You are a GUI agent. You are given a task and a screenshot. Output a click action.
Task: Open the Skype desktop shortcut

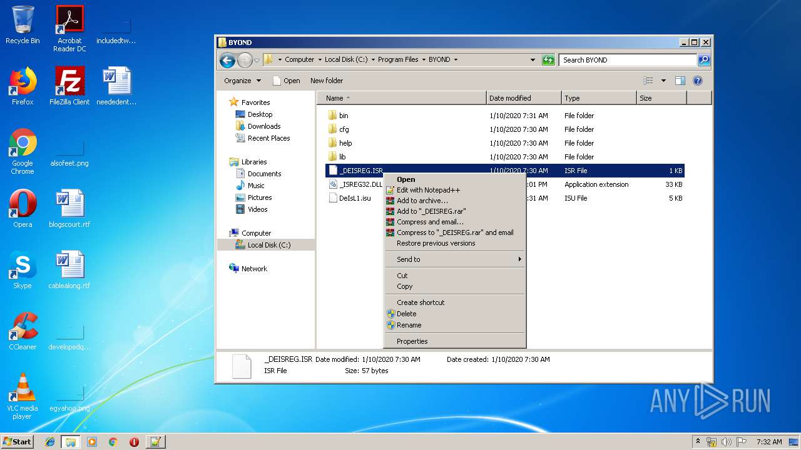(x=23, y=270)
